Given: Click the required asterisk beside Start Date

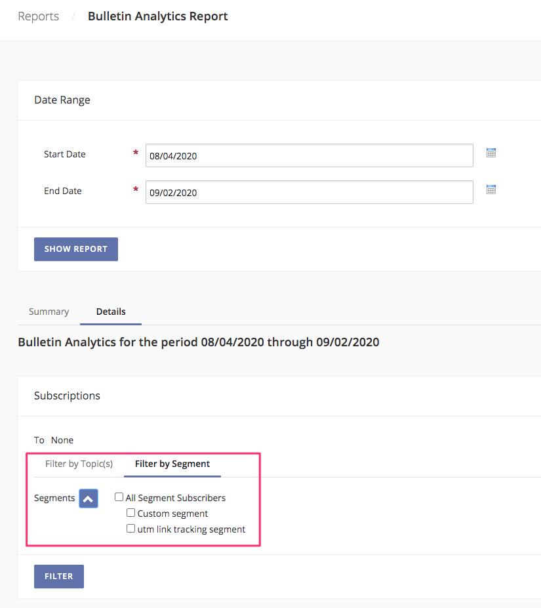Looking at the screenshot, I should pyautogui.click(x=135, y=154).
